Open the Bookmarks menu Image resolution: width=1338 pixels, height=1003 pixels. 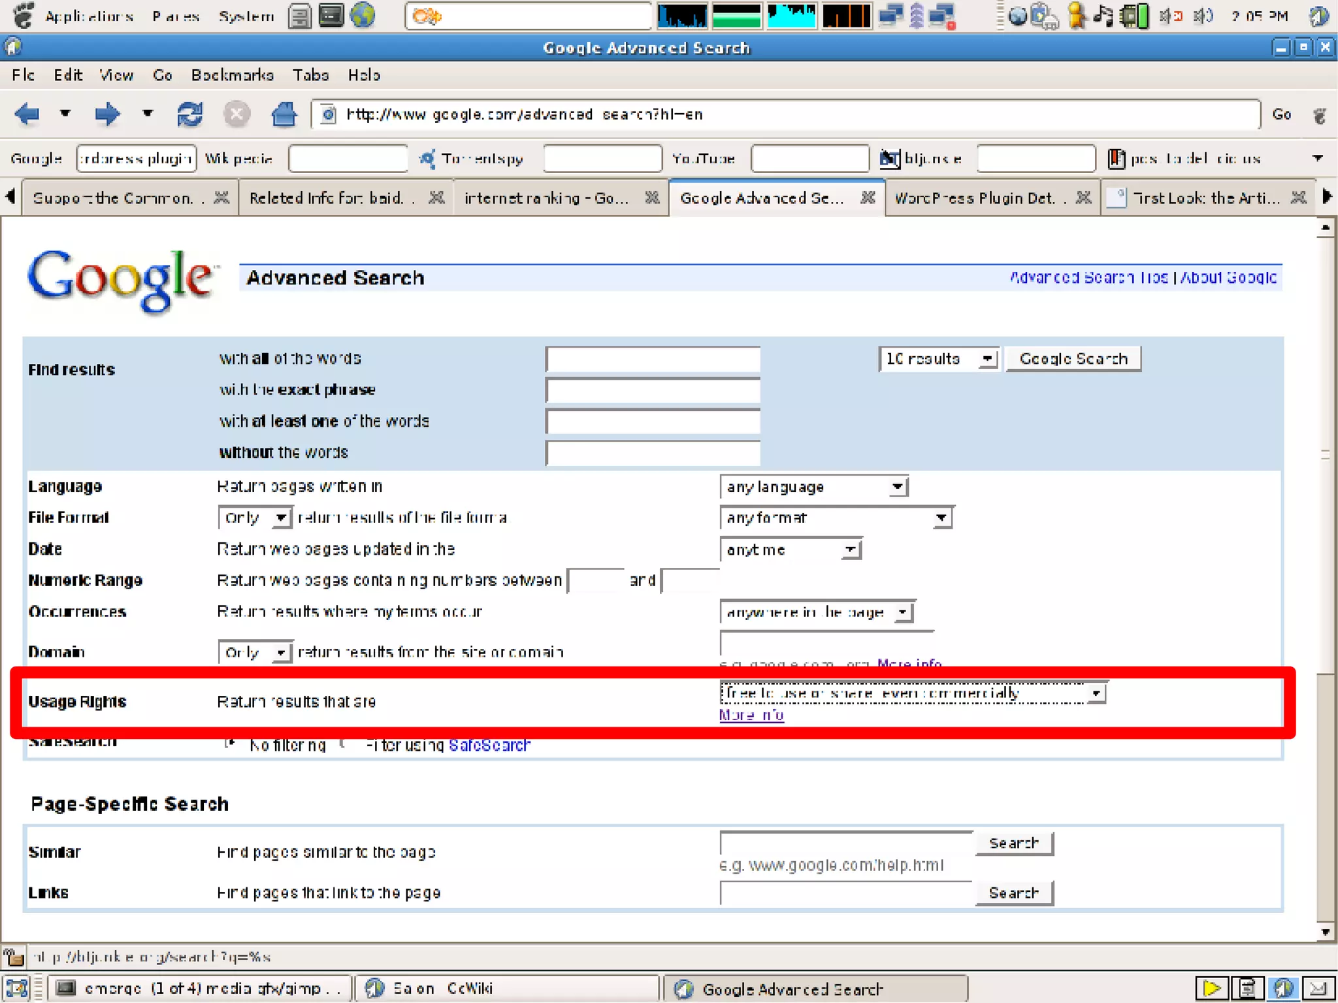232,75
